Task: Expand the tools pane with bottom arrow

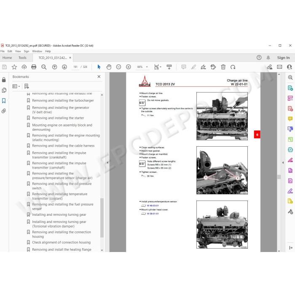Action: [x=291, y=248]
